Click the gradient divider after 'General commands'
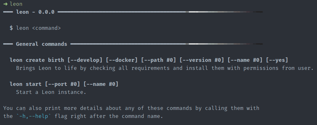This screenshot has height=125, width=317. (167, 44)
